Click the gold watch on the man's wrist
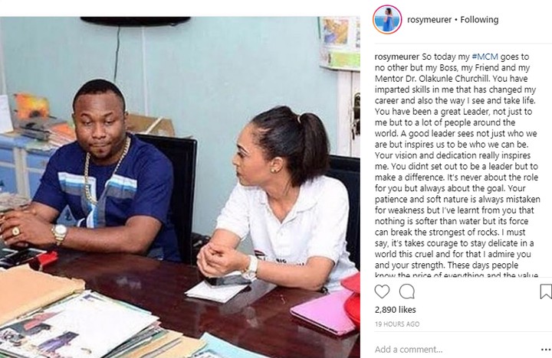 point(60,233)
